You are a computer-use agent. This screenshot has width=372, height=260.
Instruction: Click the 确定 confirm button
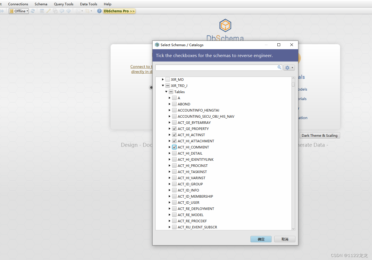[x=261, y=239]
